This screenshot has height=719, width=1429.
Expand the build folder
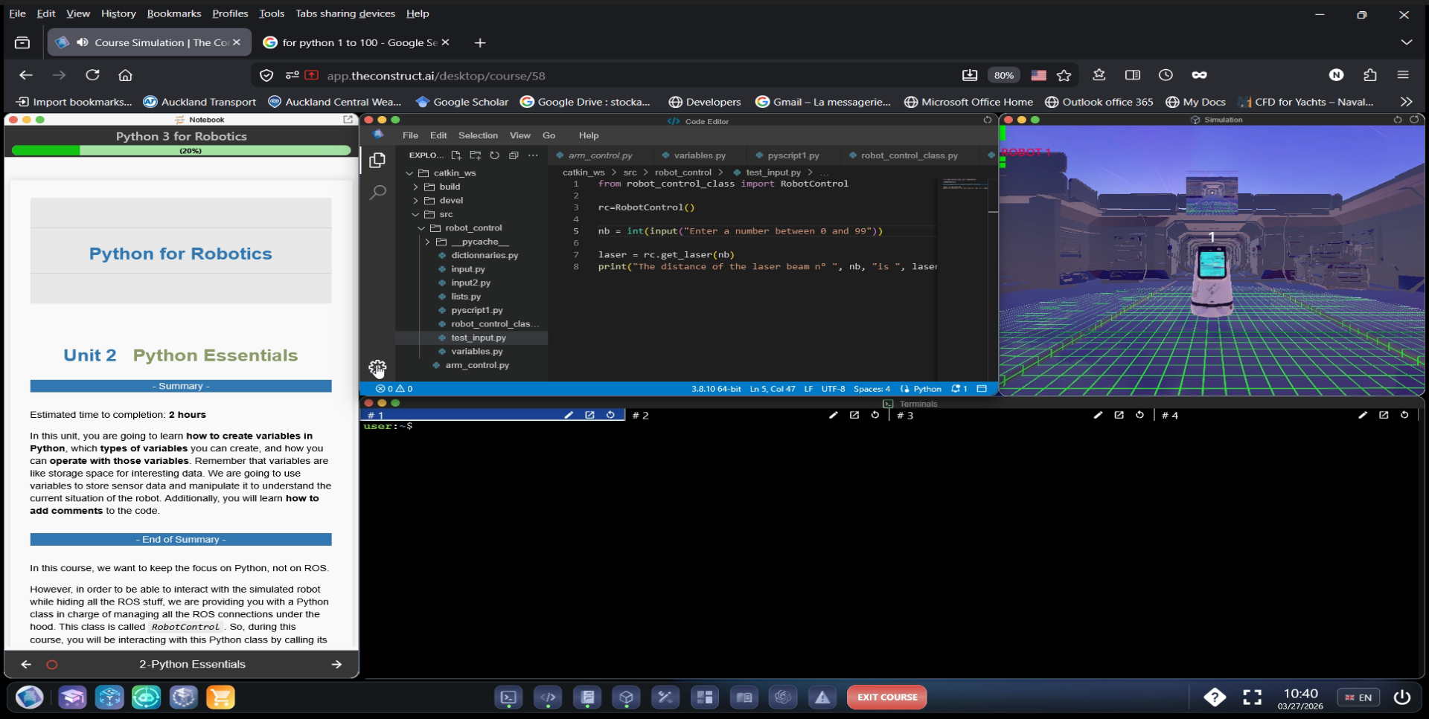coord(450,187)
